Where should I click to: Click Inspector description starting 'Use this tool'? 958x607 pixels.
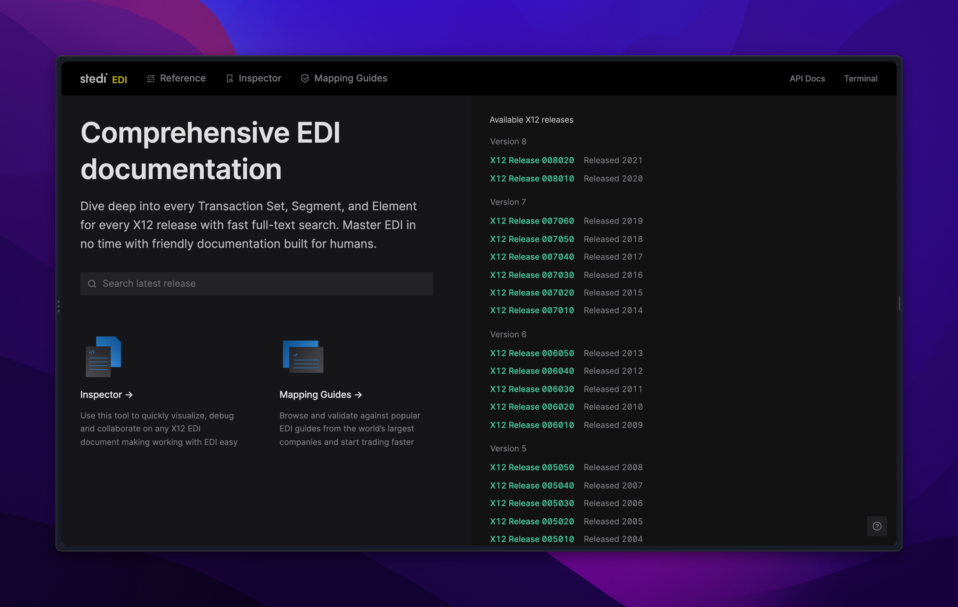(x=159, y=429)
